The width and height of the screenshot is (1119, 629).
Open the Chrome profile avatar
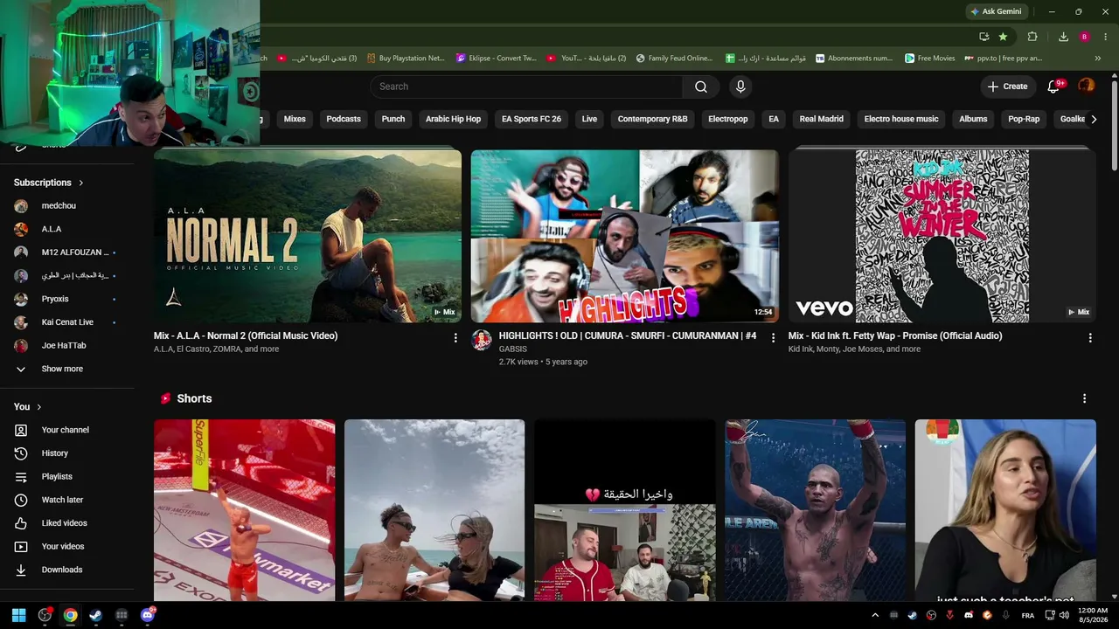pyautogui.click(x=1084, y=37)
